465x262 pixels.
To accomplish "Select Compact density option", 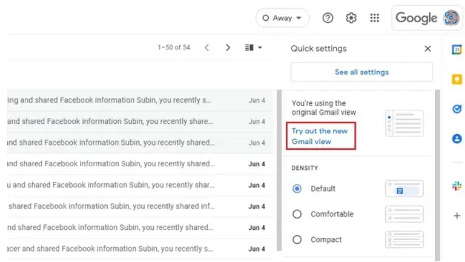I will point(297,240).
